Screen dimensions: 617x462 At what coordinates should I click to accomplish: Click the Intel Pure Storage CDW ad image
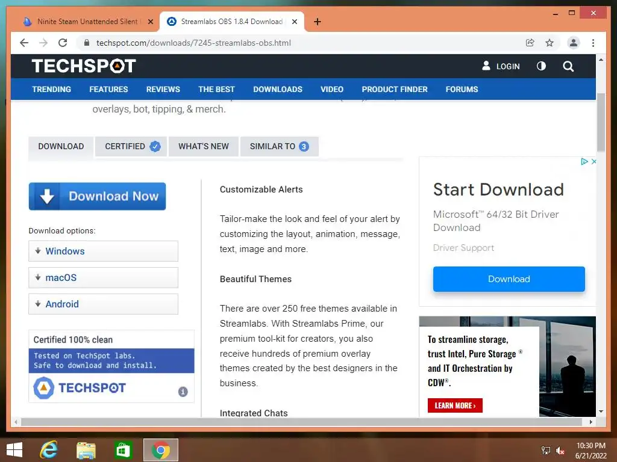pyautogui.click(x=507, y=366)
